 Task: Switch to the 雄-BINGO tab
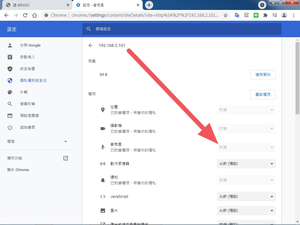(x=35, y=5)
